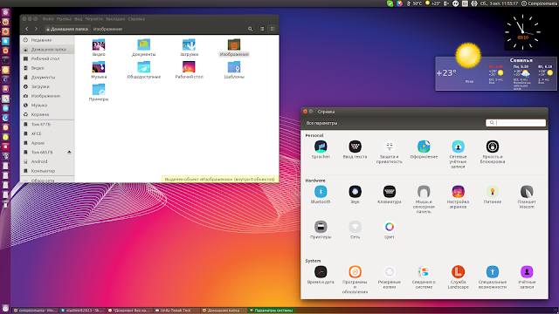Click the Все параметры button
This screenshot has height=314, width=559.
tap(321, 123)
